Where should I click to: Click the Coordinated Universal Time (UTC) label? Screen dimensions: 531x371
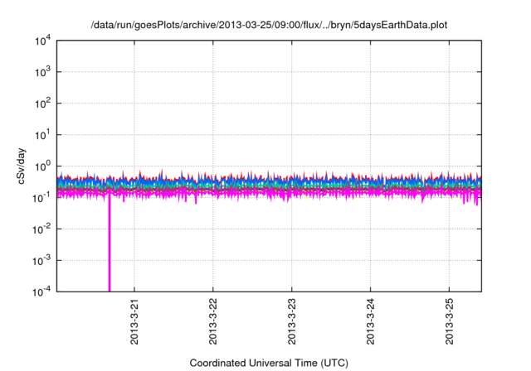(269, 363)
